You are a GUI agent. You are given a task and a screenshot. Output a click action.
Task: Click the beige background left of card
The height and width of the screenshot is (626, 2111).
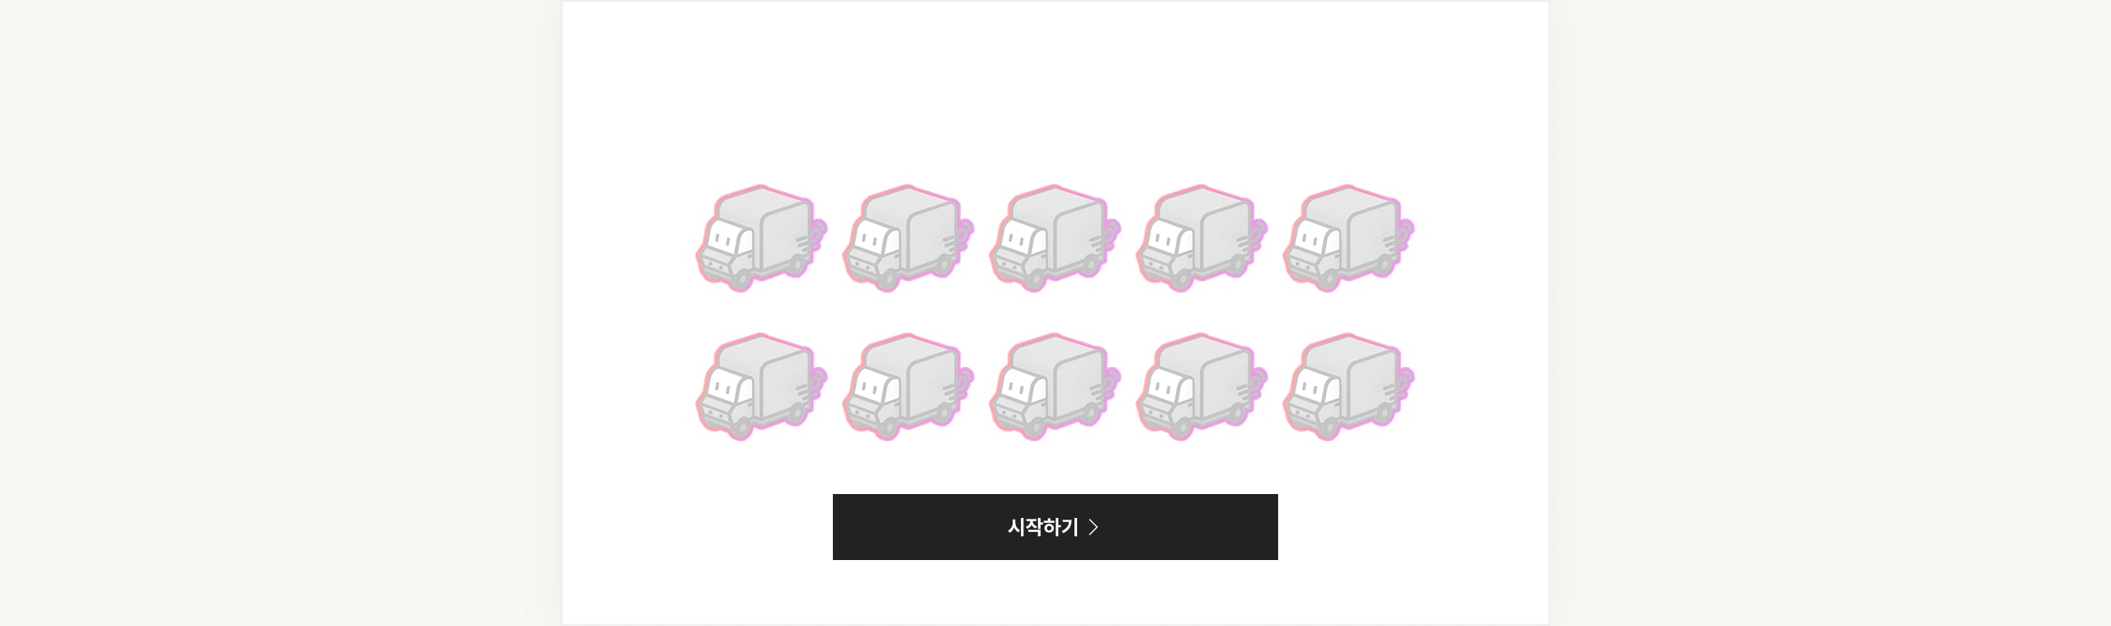point(280,313)
